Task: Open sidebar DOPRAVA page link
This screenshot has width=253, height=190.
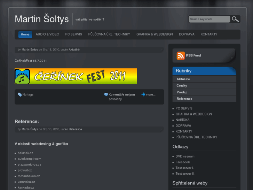Action: click(183, 126)
